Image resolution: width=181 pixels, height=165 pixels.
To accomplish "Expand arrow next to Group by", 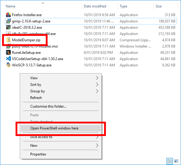I will click(x=97, y=91).
